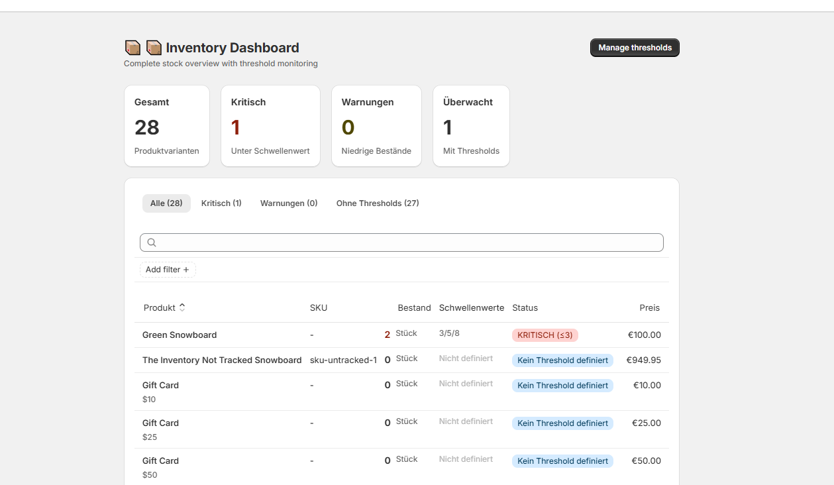Image resolution: width=834 pixels, height=485 pixels.
Task: Click the Status column header
Action: (525, 308)
